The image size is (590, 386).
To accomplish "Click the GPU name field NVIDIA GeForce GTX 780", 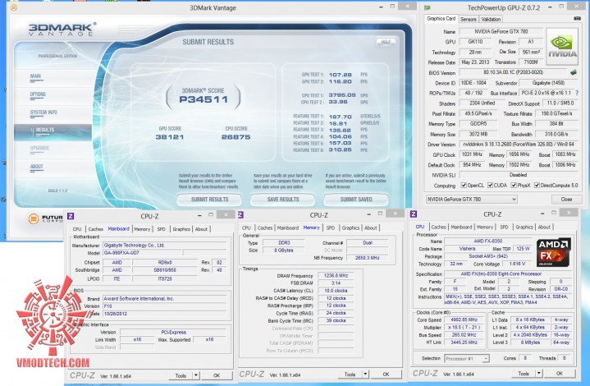I will click(501, 32).
